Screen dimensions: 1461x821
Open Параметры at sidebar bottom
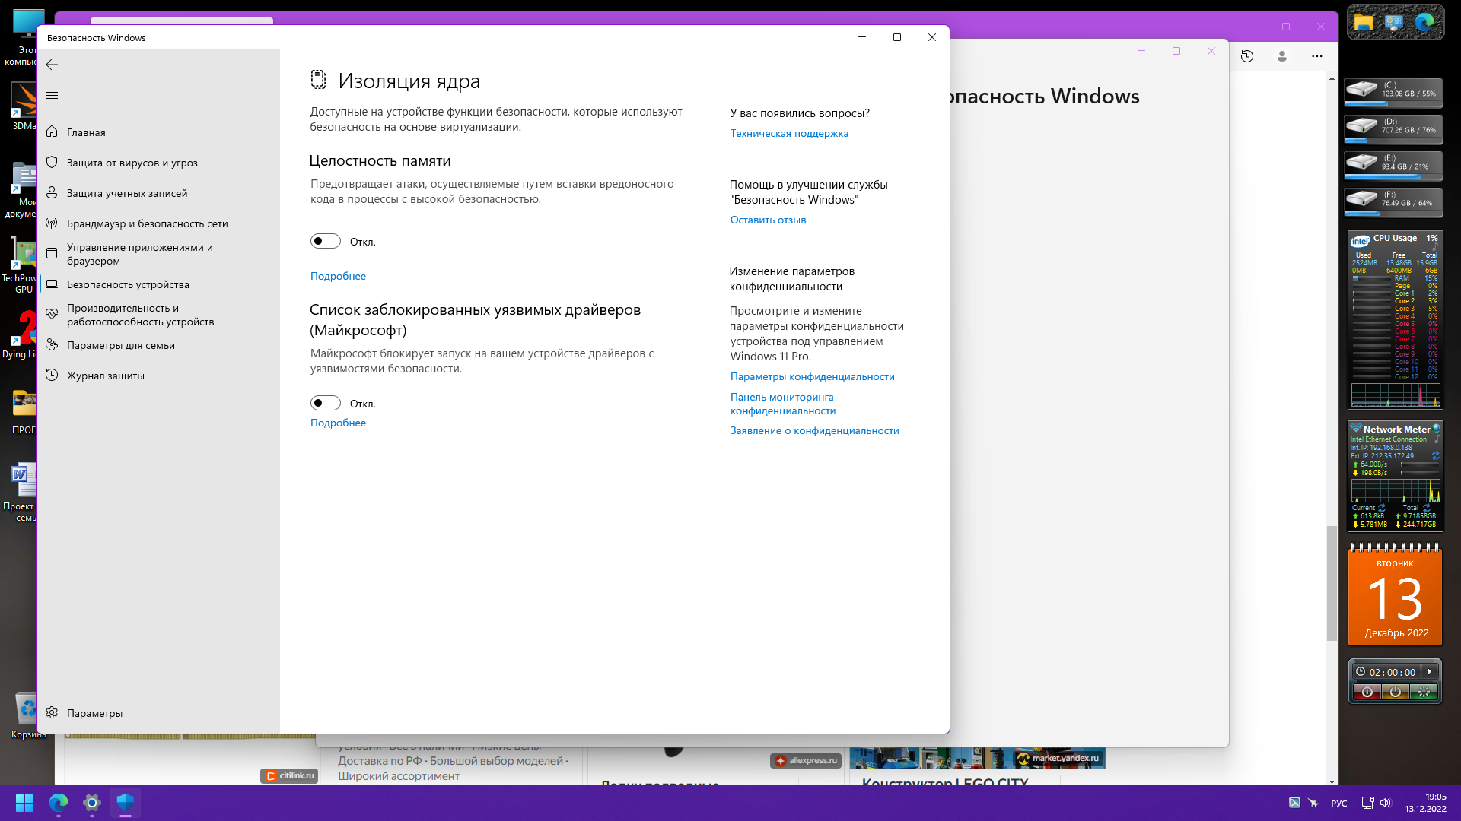tap(94, 713)
